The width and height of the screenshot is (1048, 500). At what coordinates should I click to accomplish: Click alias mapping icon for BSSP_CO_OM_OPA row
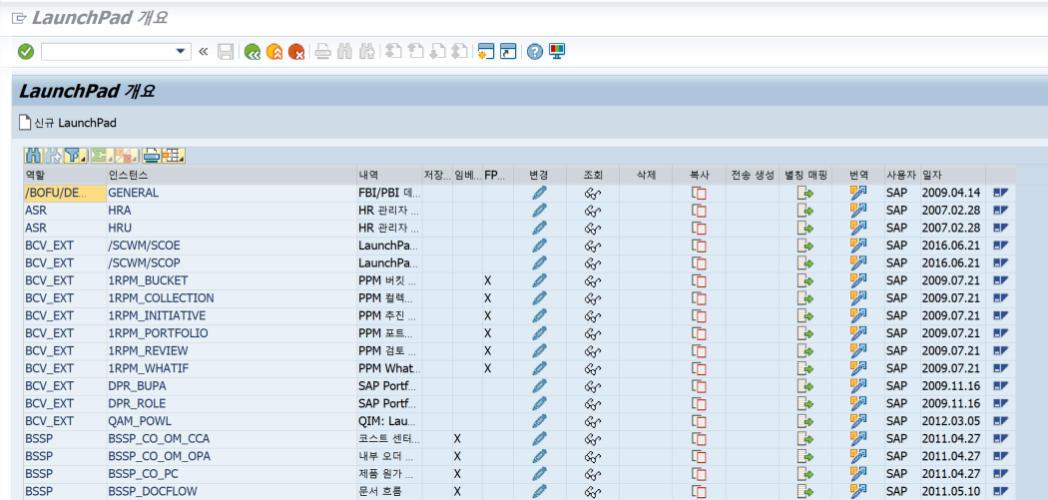click(805, 456)
